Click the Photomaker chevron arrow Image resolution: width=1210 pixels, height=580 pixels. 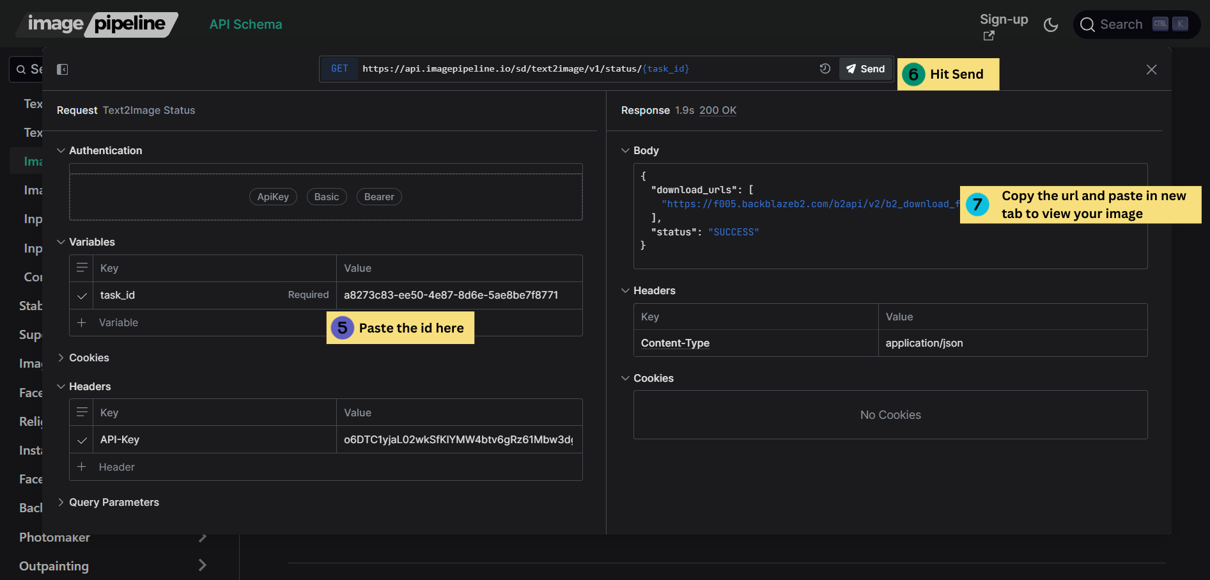[203, 537]
